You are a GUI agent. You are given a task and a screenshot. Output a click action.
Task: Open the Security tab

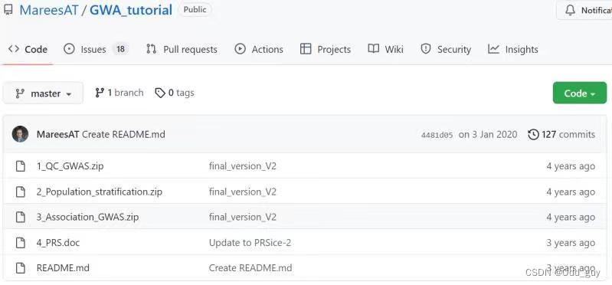pyautogui.click(x=445, y=49)
